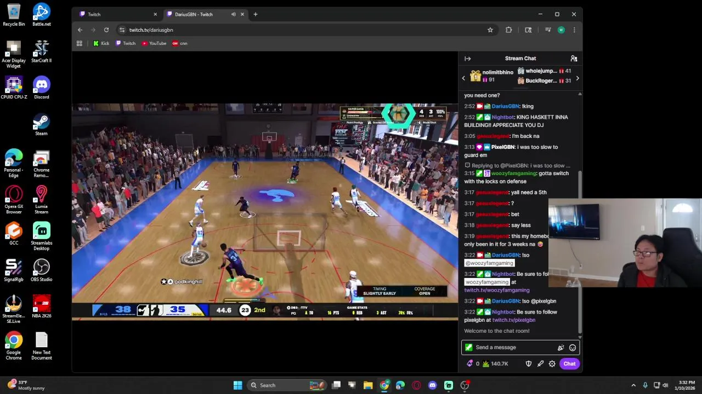Open Opera GX icon in taskbar
This screenshot has height=394, width=702.
tap(417, 385)
